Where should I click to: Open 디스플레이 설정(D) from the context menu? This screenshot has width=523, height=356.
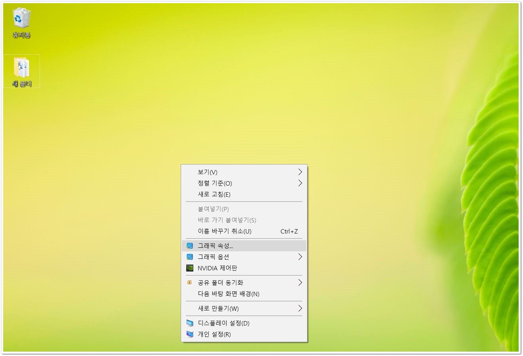coord(244,323)
